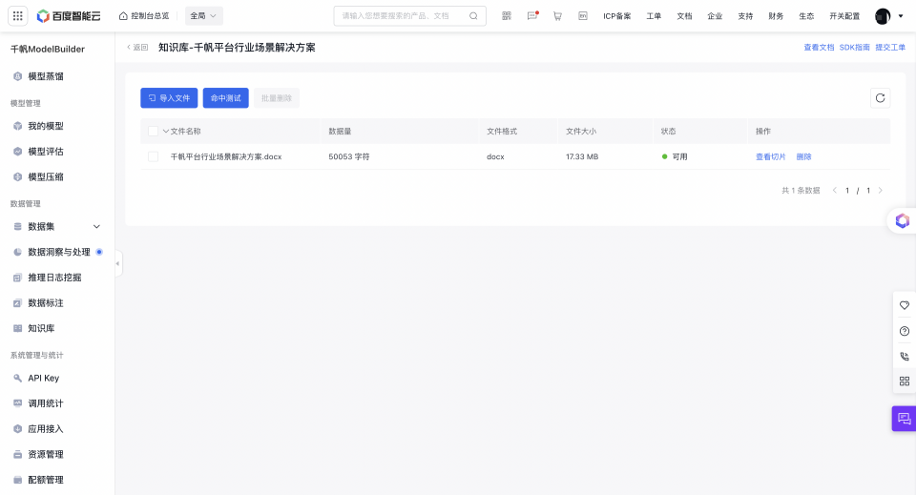The width and height of the screenshot is (916, 495).
Task: Click the help question mark icon
Action: point(904,331)
